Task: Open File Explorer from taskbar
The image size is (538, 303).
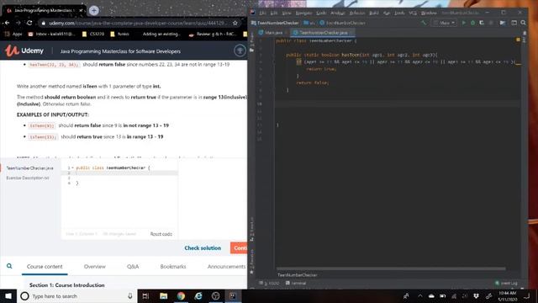Action: [x=164, y=295]
